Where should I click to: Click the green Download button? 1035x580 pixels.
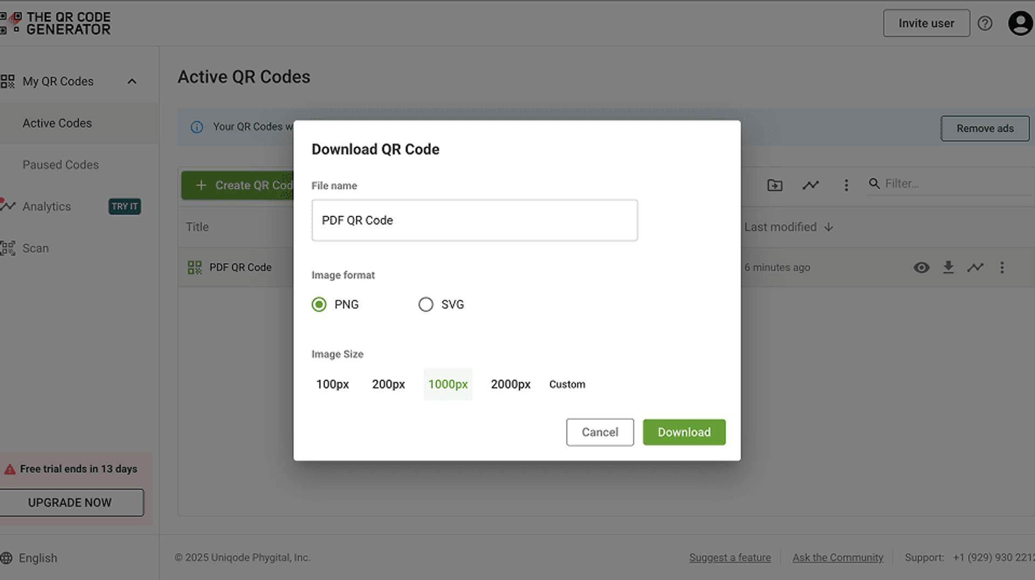(684, 432)
